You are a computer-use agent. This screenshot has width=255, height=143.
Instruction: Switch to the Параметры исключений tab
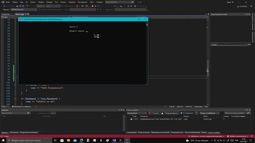coord(160,132)
